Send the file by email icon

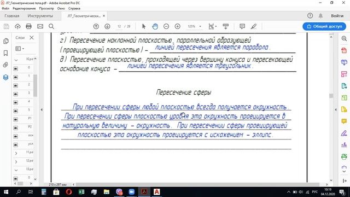click(x=40, y=26)
